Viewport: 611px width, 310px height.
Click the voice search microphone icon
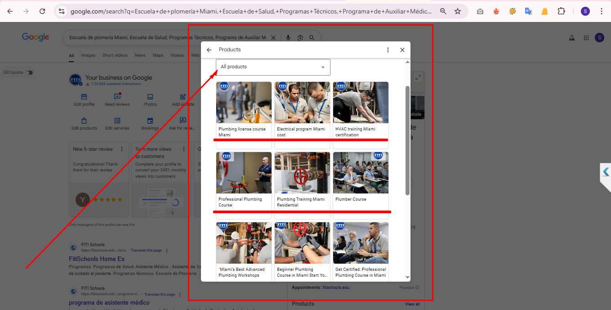[288, 38]
